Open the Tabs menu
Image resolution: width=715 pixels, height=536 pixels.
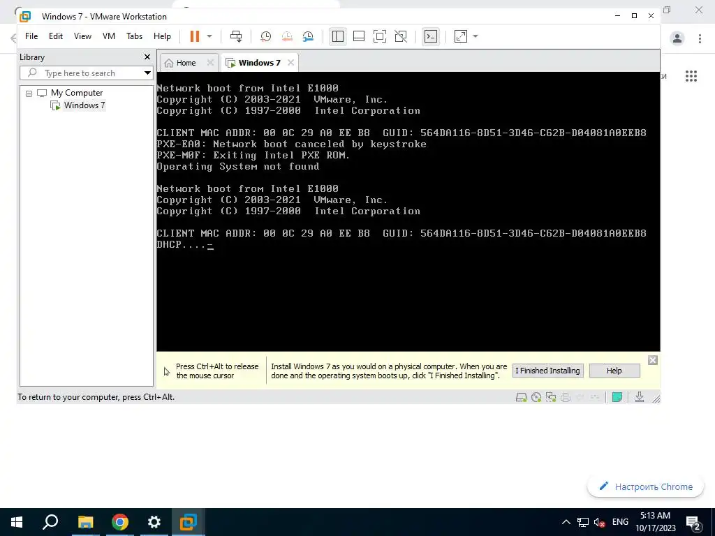pos(134,36)
